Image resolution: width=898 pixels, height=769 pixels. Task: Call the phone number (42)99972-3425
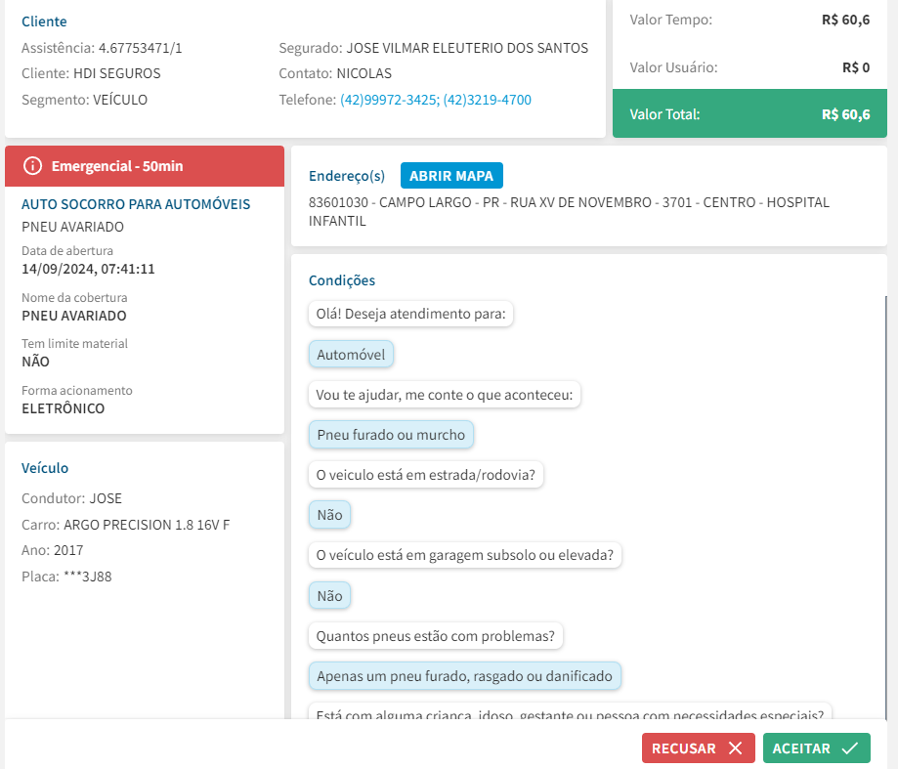pos(389,100)
